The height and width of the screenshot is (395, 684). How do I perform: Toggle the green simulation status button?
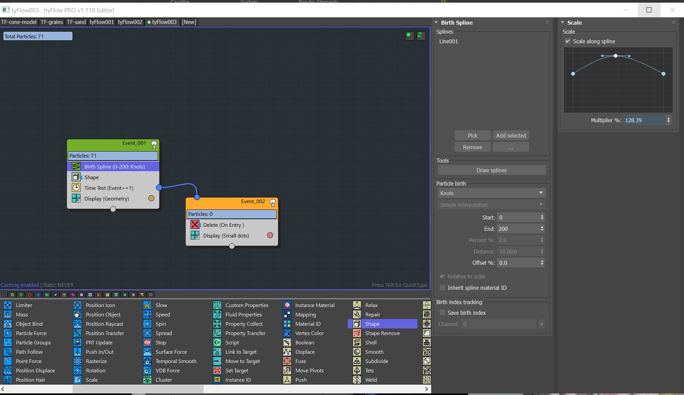(x=410, y=35)
